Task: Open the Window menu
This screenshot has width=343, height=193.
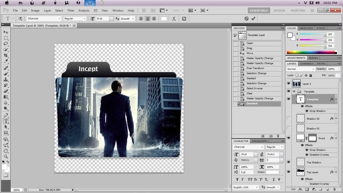Action: [118, 10]
